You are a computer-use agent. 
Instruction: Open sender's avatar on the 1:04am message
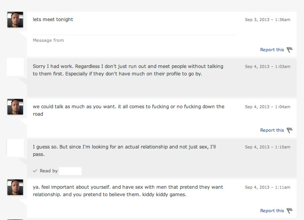click(x=15, y=107)
